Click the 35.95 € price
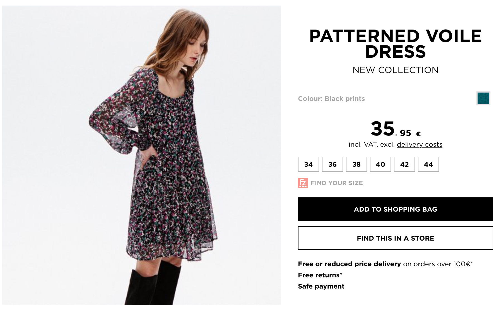The height and width of the screenshot is (310, 501). pos(395,129)
